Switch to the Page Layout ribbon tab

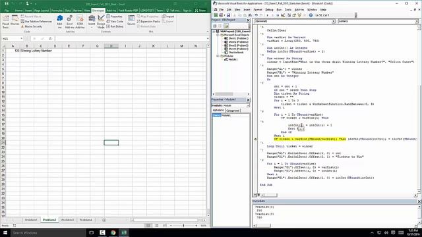pos(42,11)
